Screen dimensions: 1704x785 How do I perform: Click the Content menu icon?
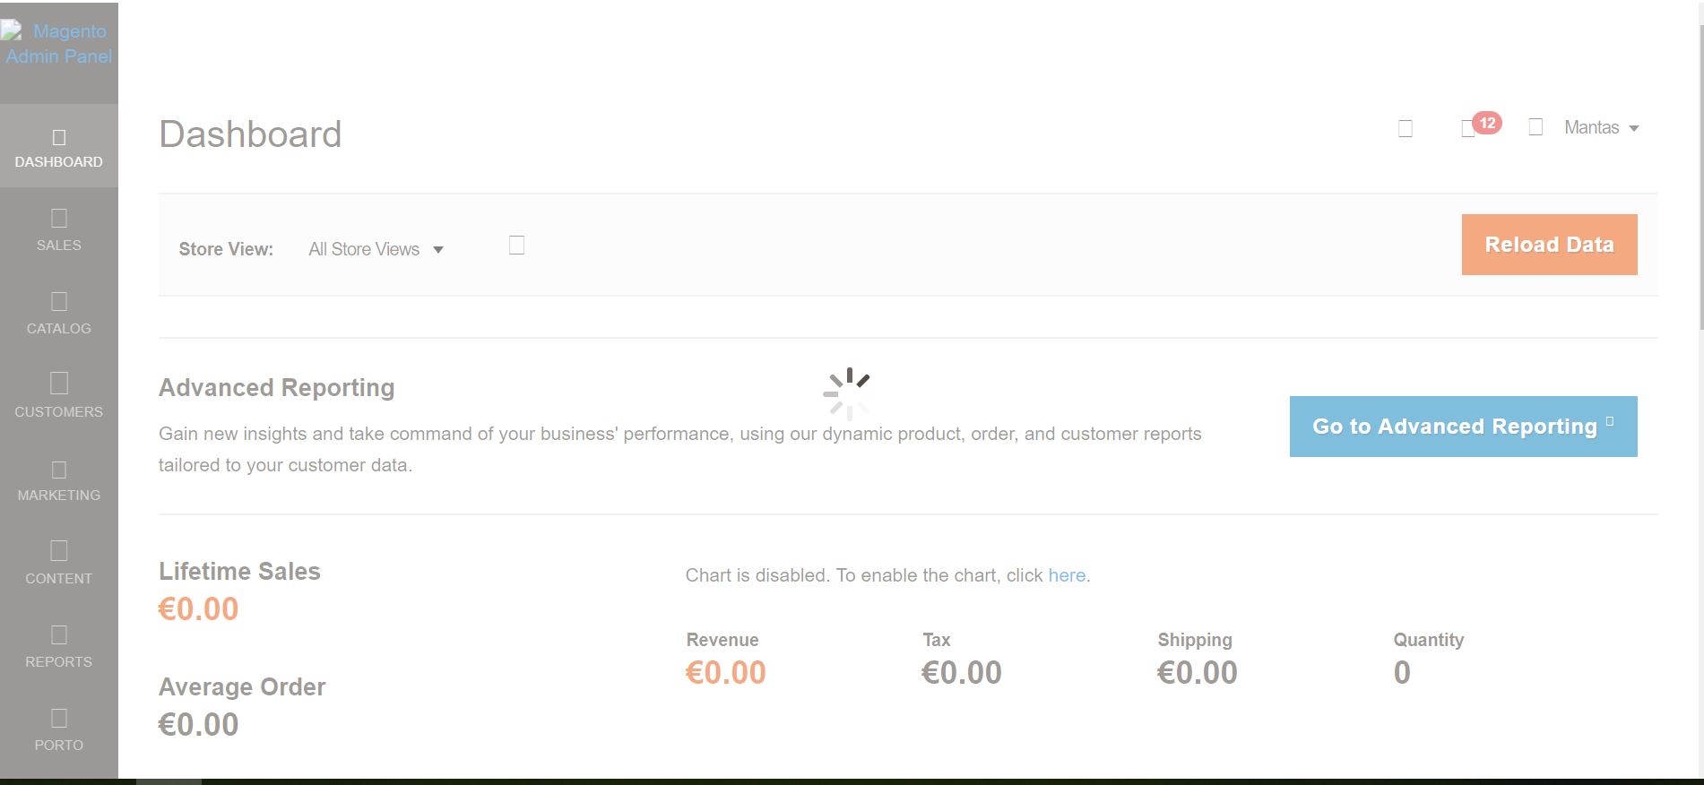tap(59, 548)
